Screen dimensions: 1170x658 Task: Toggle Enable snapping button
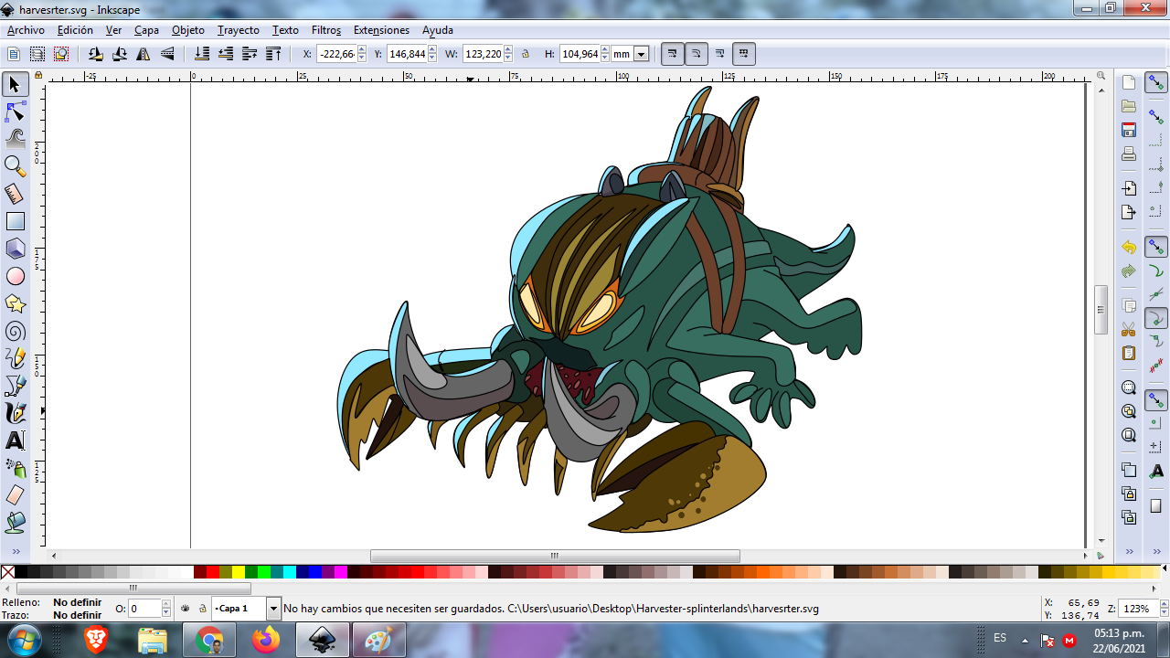[x=1156, y=83]
